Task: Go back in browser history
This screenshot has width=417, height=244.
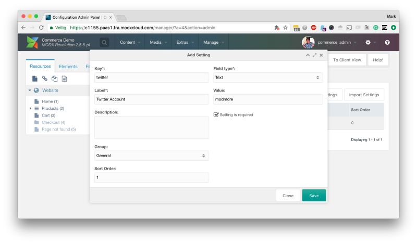Action: click(23, 28)
